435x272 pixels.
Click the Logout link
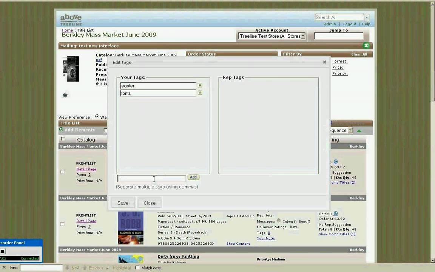click(x=350, y=24)
